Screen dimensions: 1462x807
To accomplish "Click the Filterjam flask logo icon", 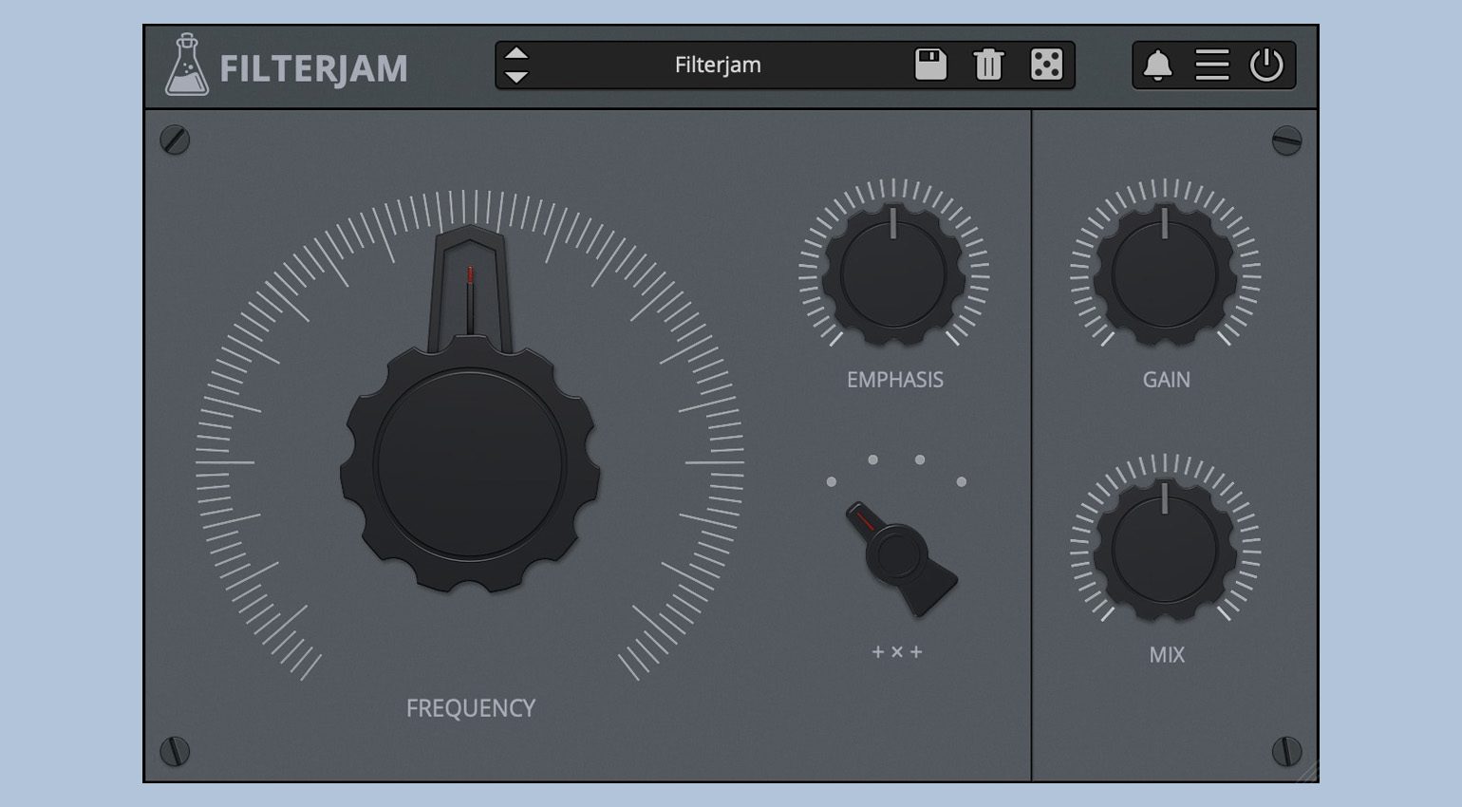I will 186,65.
